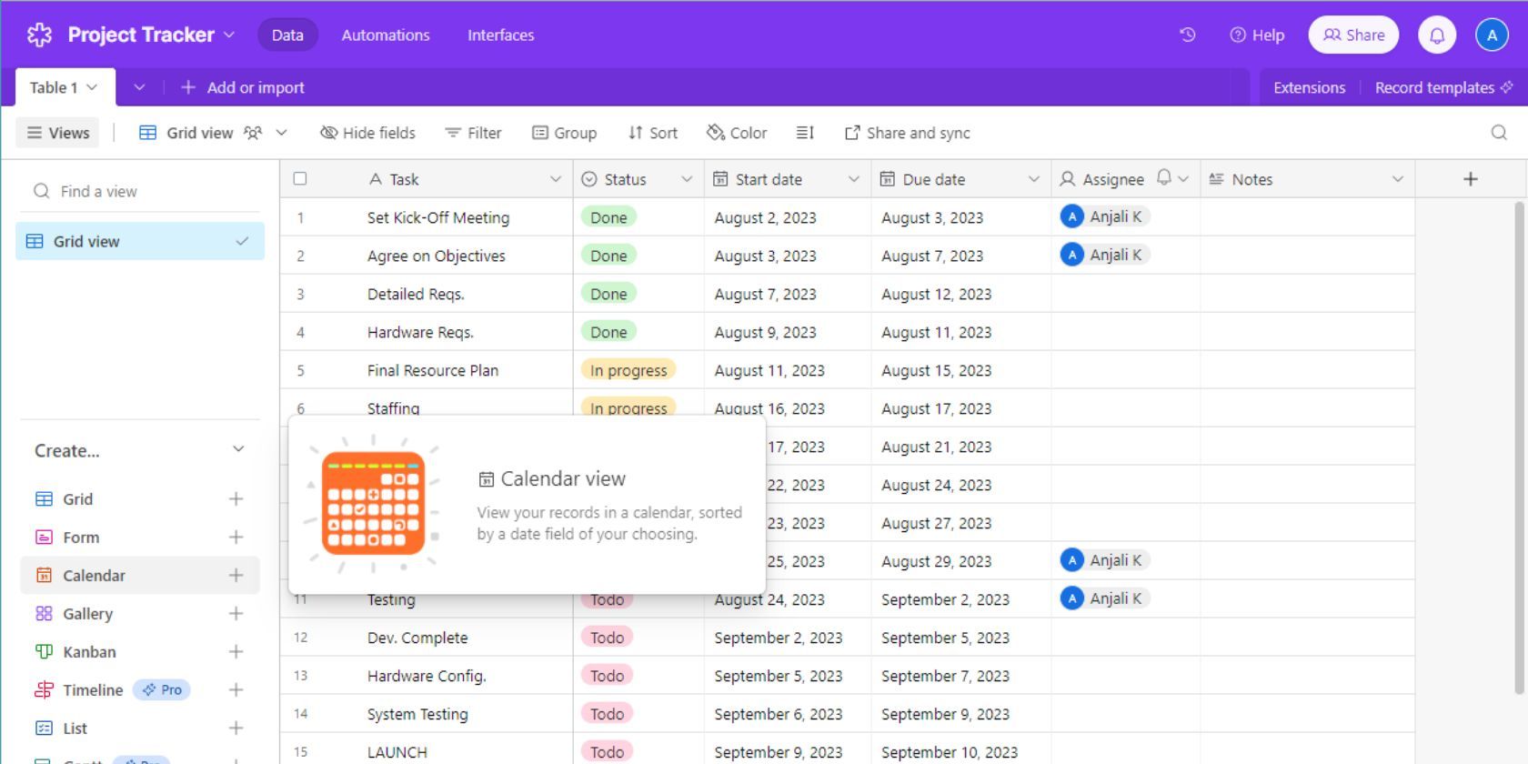Click the plus icon to add field

(x=1470, y=179)
